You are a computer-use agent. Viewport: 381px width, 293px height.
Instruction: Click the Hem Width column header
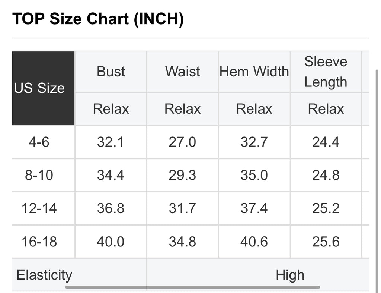pos(254,72)
